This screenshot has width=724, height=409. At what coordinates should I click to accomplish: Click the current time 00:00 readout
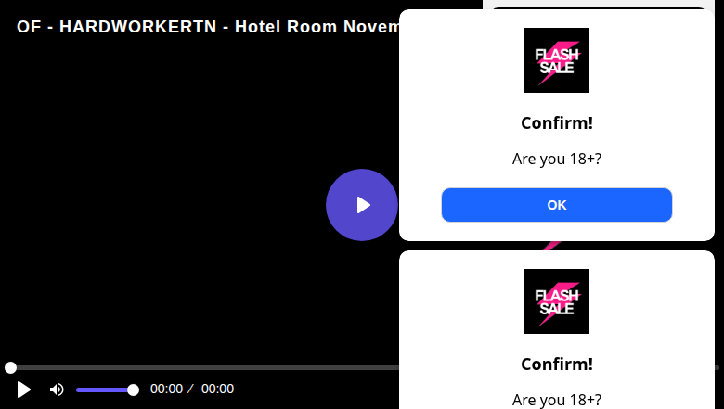167,390
